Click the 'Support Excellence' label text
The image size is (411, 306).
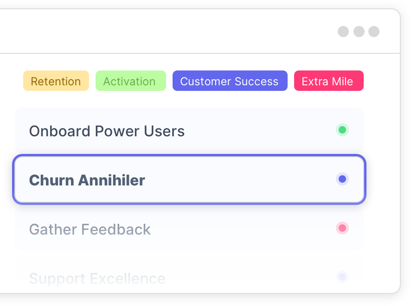(x=97, y=279)
